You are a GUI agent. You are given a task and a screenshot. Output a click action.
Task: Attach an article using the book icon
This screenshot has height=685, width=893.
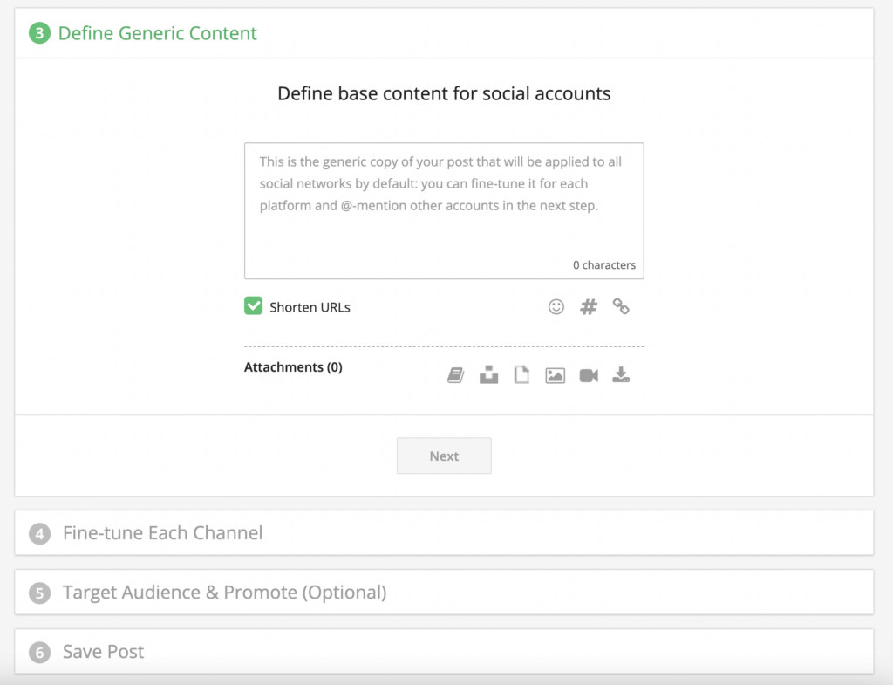point(455,374)
